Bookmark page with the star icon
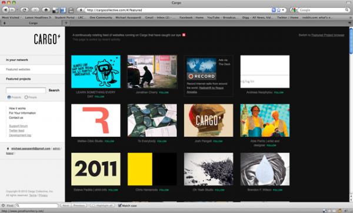 coord(279,10)
